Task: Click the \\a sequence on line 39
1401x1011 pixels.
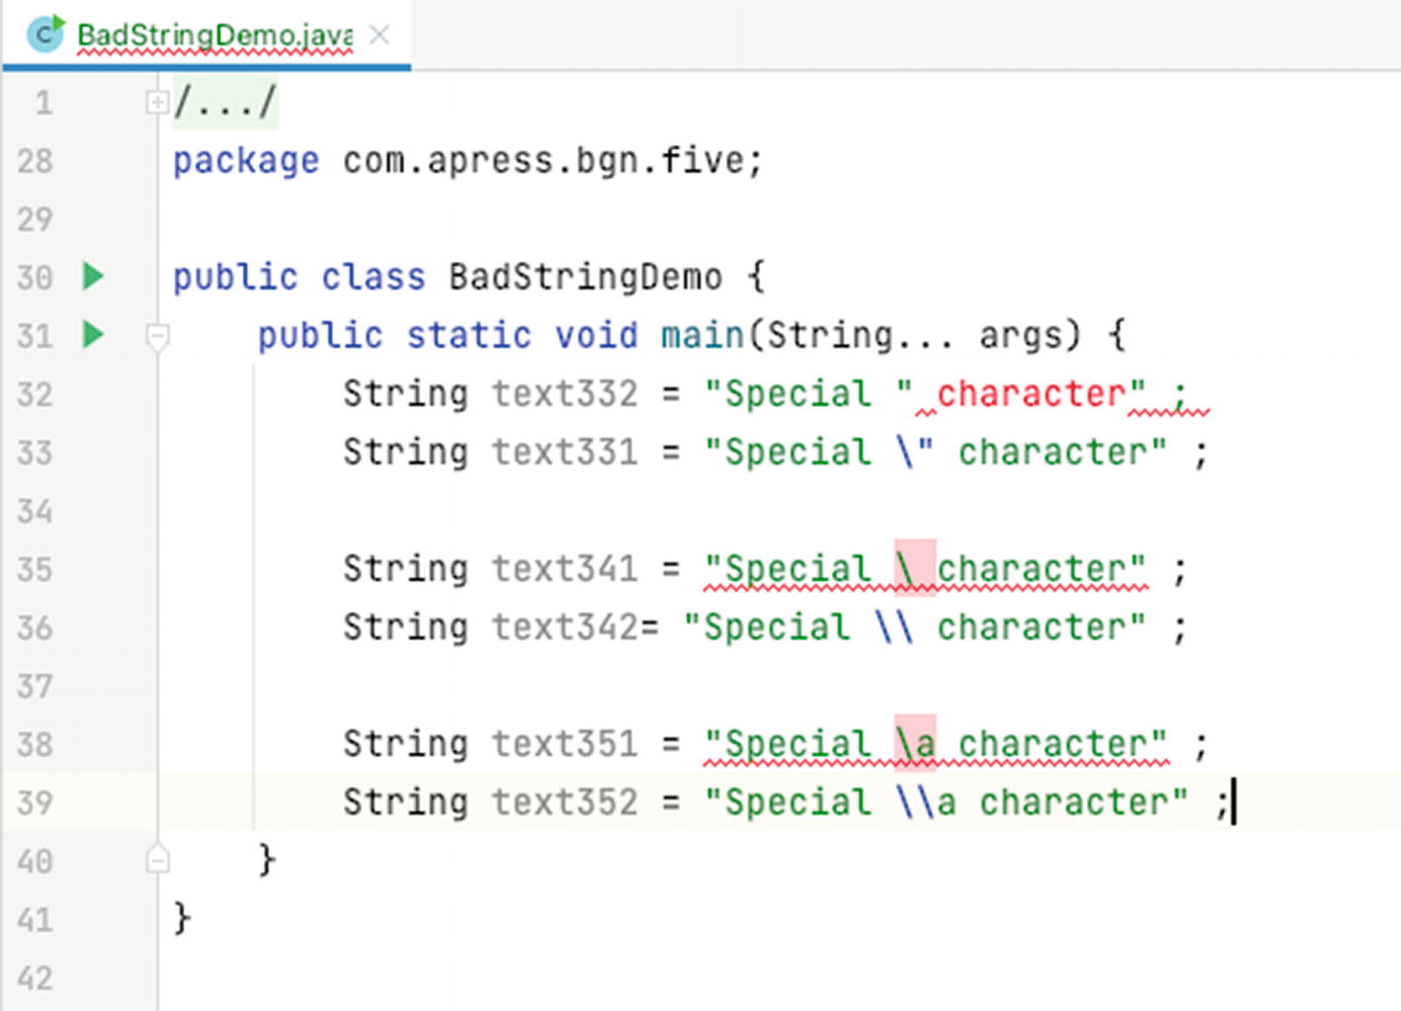Action: 926,802
